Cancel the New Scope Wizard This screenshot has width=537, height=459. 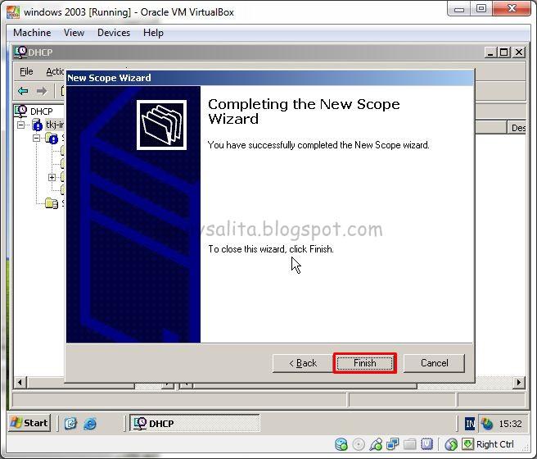point(434,363)
